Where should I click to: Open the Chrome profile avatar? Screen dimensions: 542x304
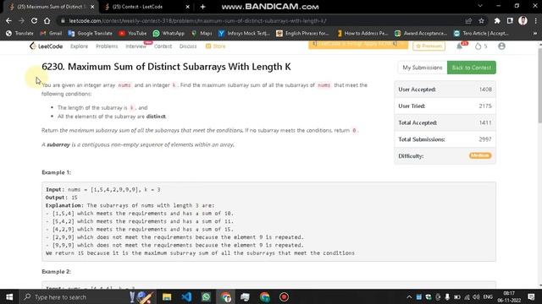tap(523, 21)
